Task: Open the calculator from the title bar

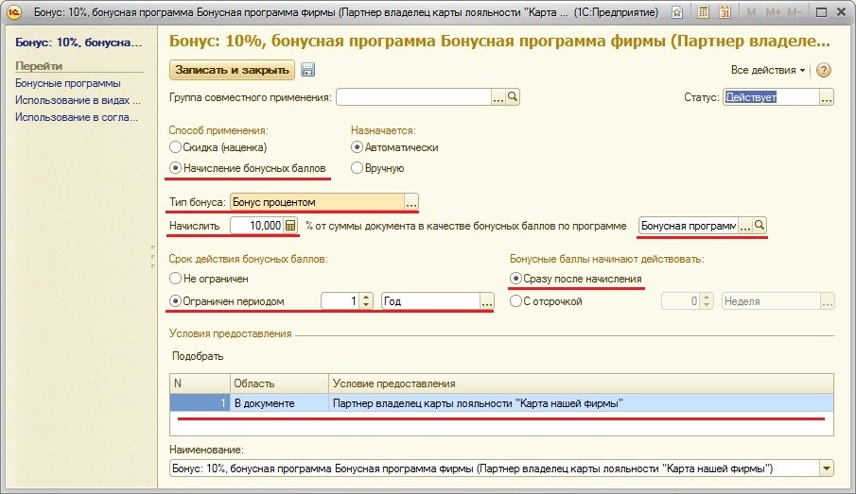Action: click(704, 13)
